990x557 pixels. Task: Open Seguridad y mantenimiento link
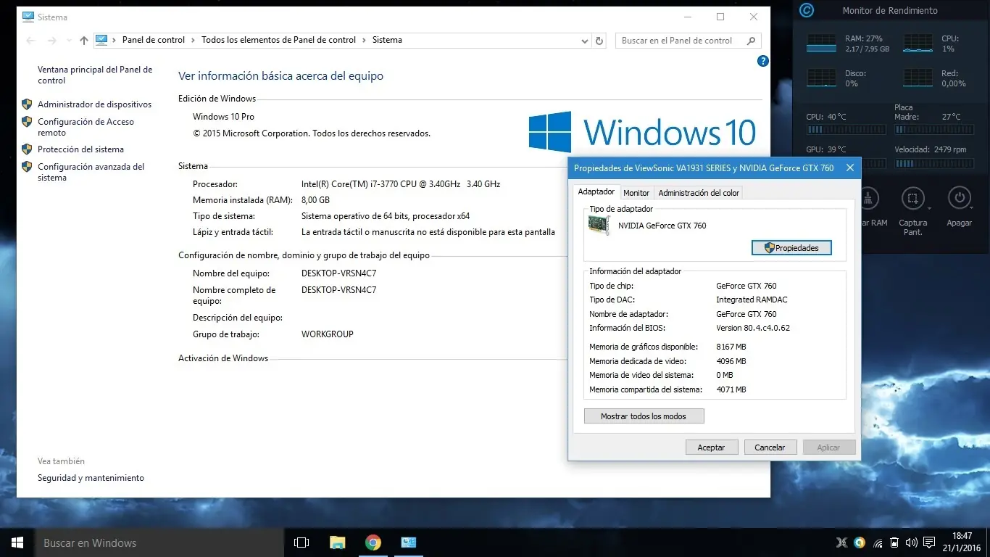tap(91, 478)
